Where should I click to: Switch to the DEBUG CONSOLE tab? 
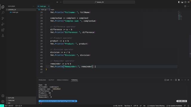point(63,80)
